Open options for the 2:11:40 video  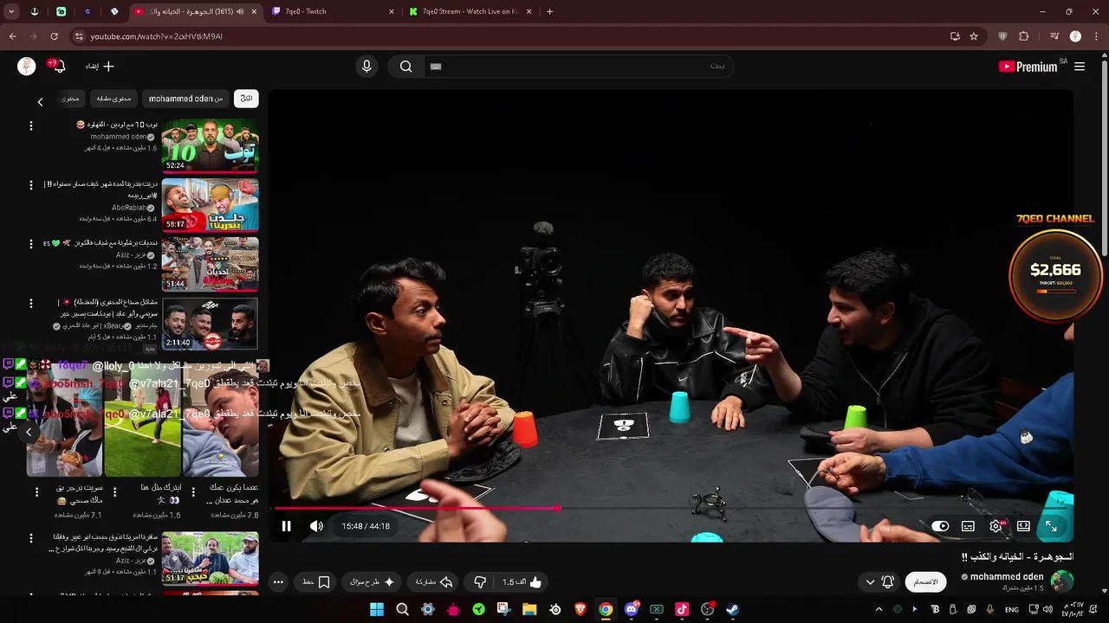[31, 304]
